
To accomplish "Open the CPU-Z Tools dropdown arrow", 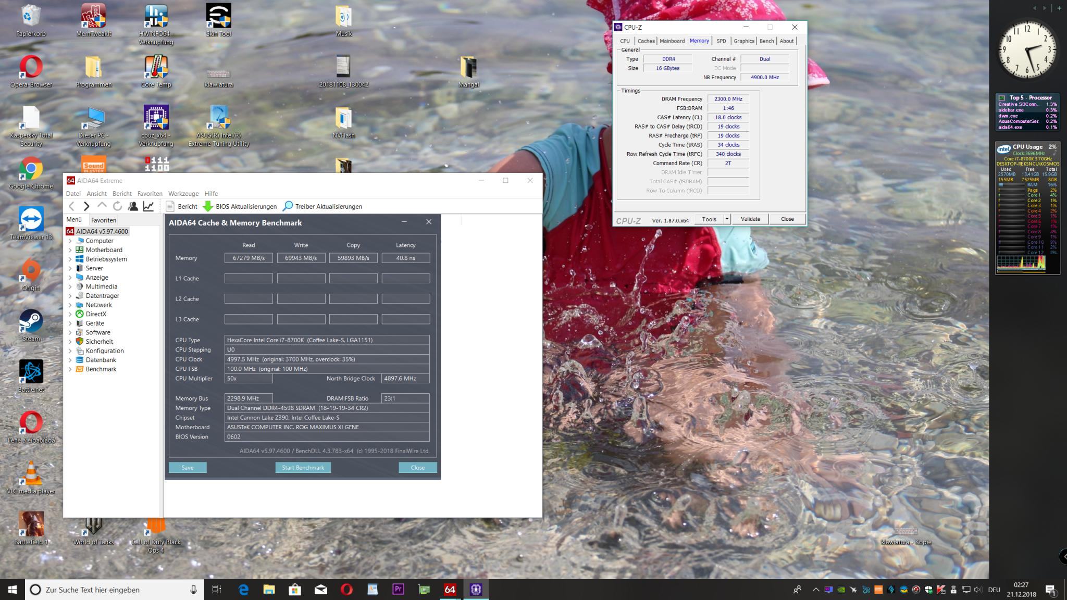I will click(x=727, y=219).
